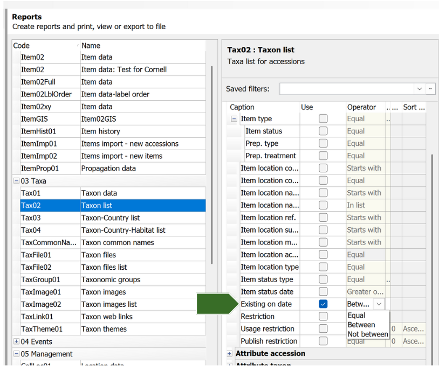Image resolution: width=439 pixels, height=371 pixels.
Task: Collapse the 05 Management group
Action: point(17,354)
